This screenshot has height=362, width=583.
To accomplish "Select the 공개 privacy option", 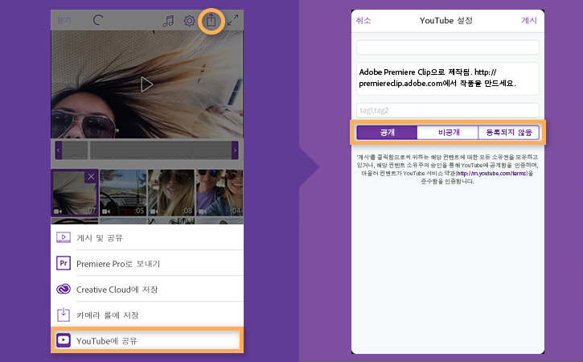I will tap(387, 133).
